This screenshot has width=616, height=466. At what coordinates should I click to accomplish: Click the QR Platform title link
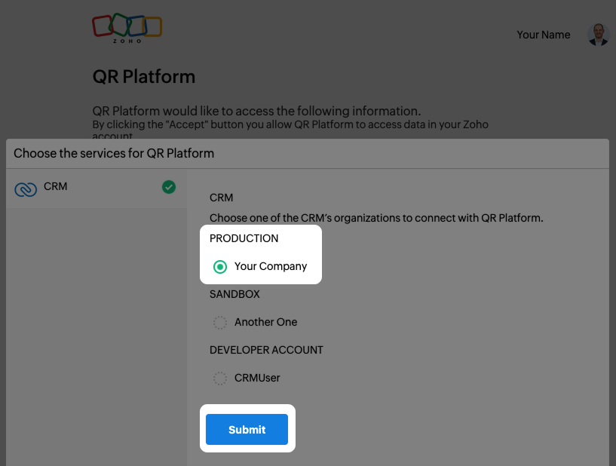(144, 76)
